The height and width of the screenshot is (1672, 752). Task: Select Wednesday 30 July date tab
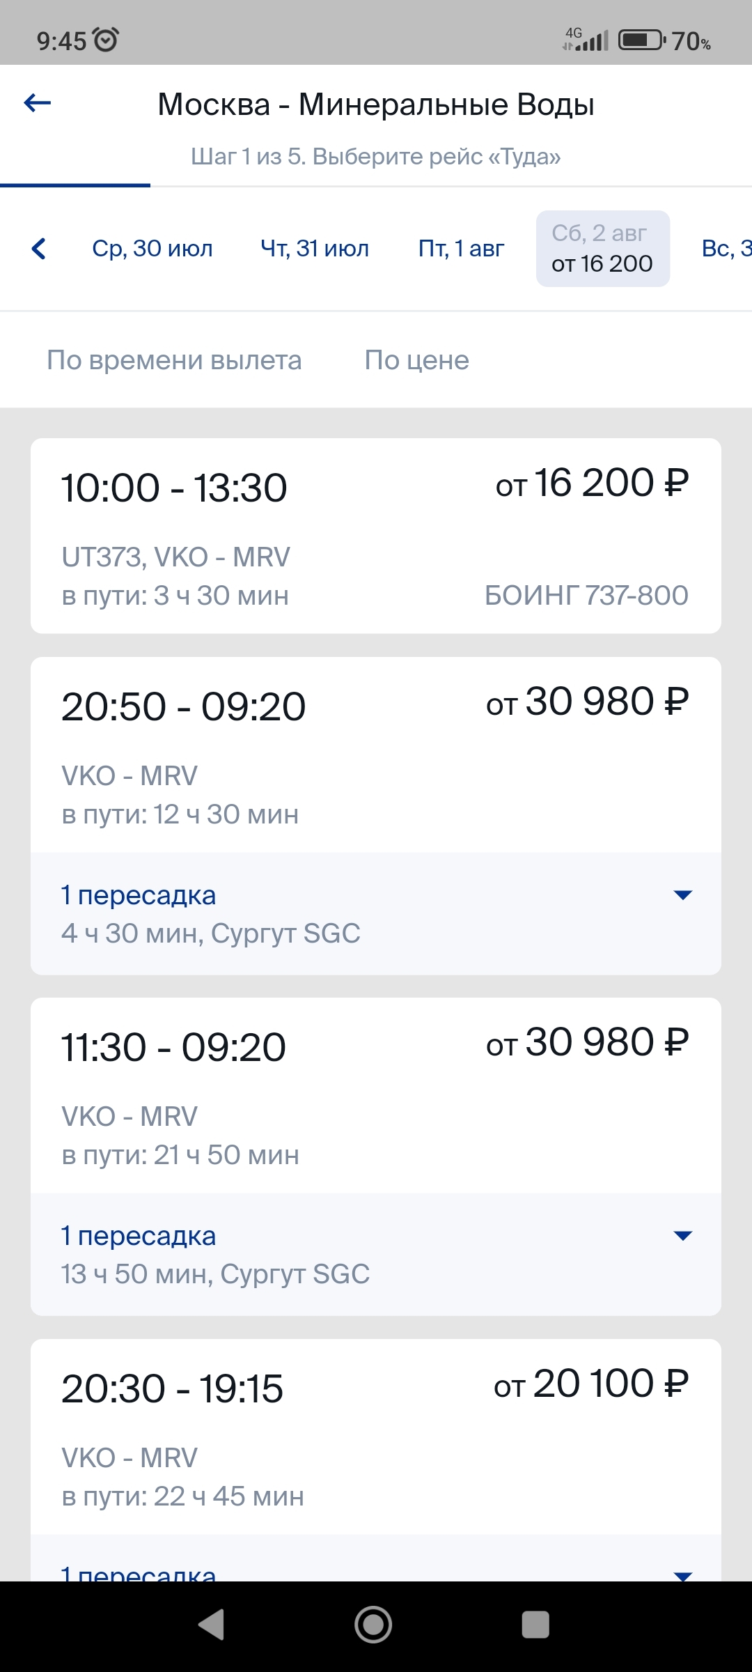tap(152, 249)
